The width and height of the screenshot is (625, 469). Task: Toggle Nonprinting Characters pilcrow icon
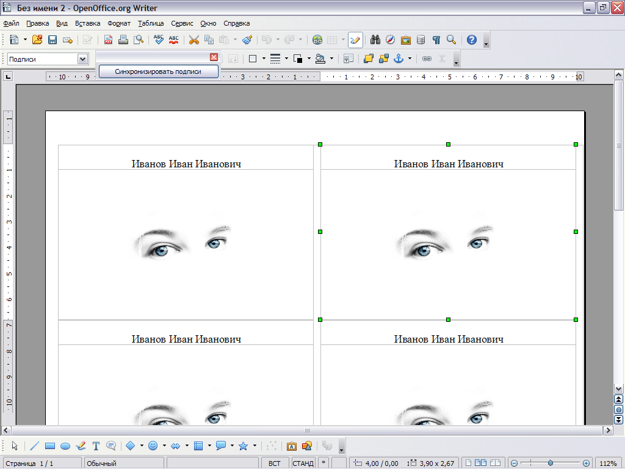tap(436, 40)
